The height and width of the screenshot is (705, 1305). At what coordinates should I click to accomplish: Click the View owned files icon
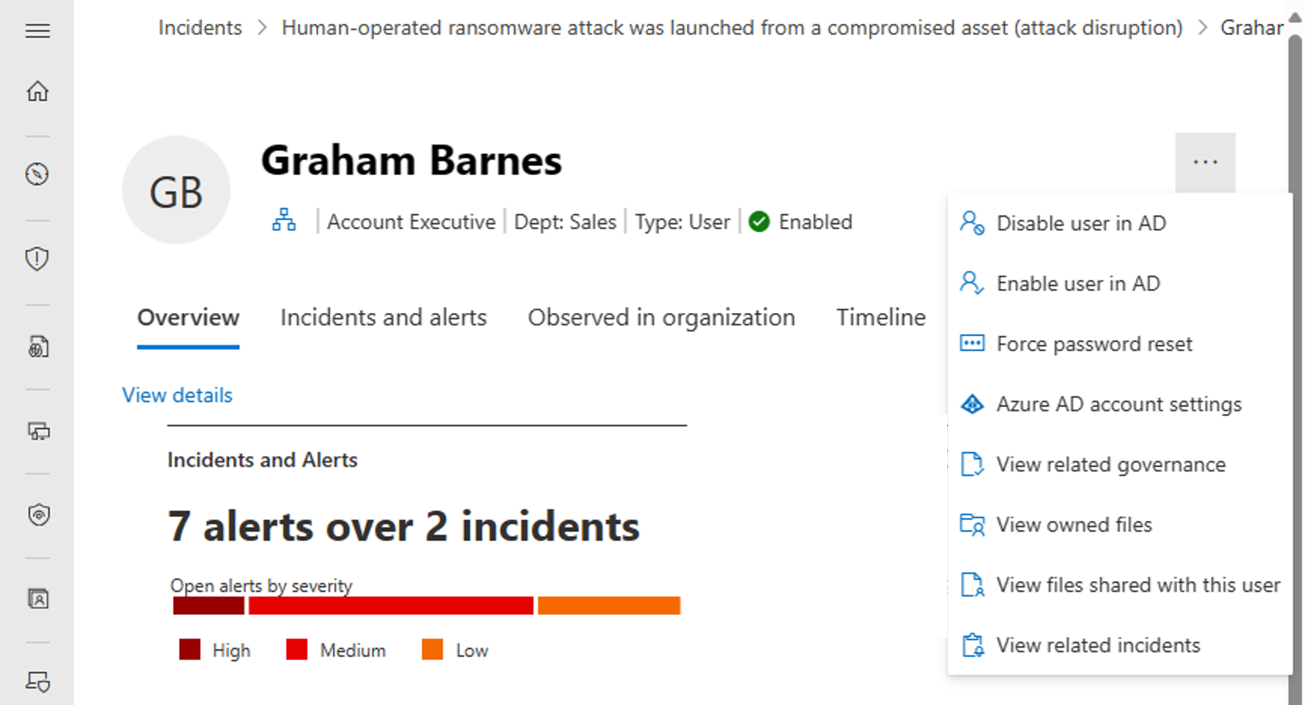pyautogui.click(x=973, y=524)
